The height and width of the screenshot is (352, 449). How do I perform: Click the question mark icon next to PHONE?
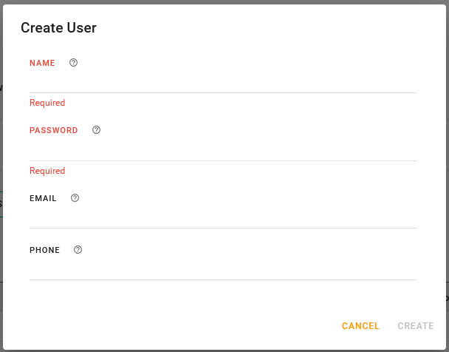tap(78, 250)
